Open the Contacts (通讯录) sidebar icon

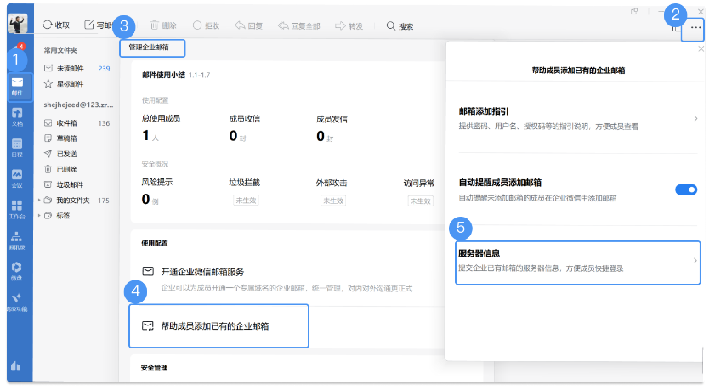[x=17, y=240]
